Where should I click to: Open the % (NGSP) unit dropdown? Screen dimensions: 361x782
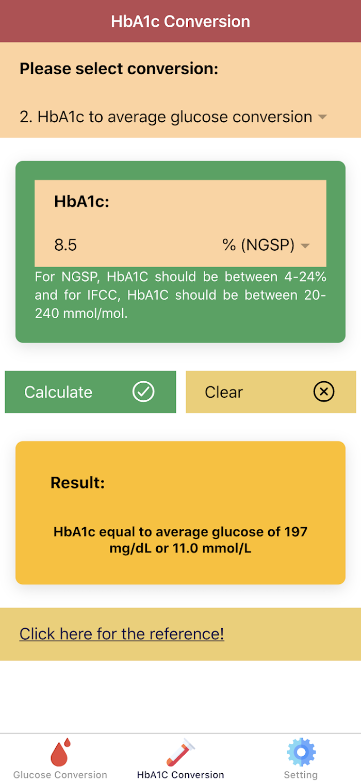click(305, 246)
